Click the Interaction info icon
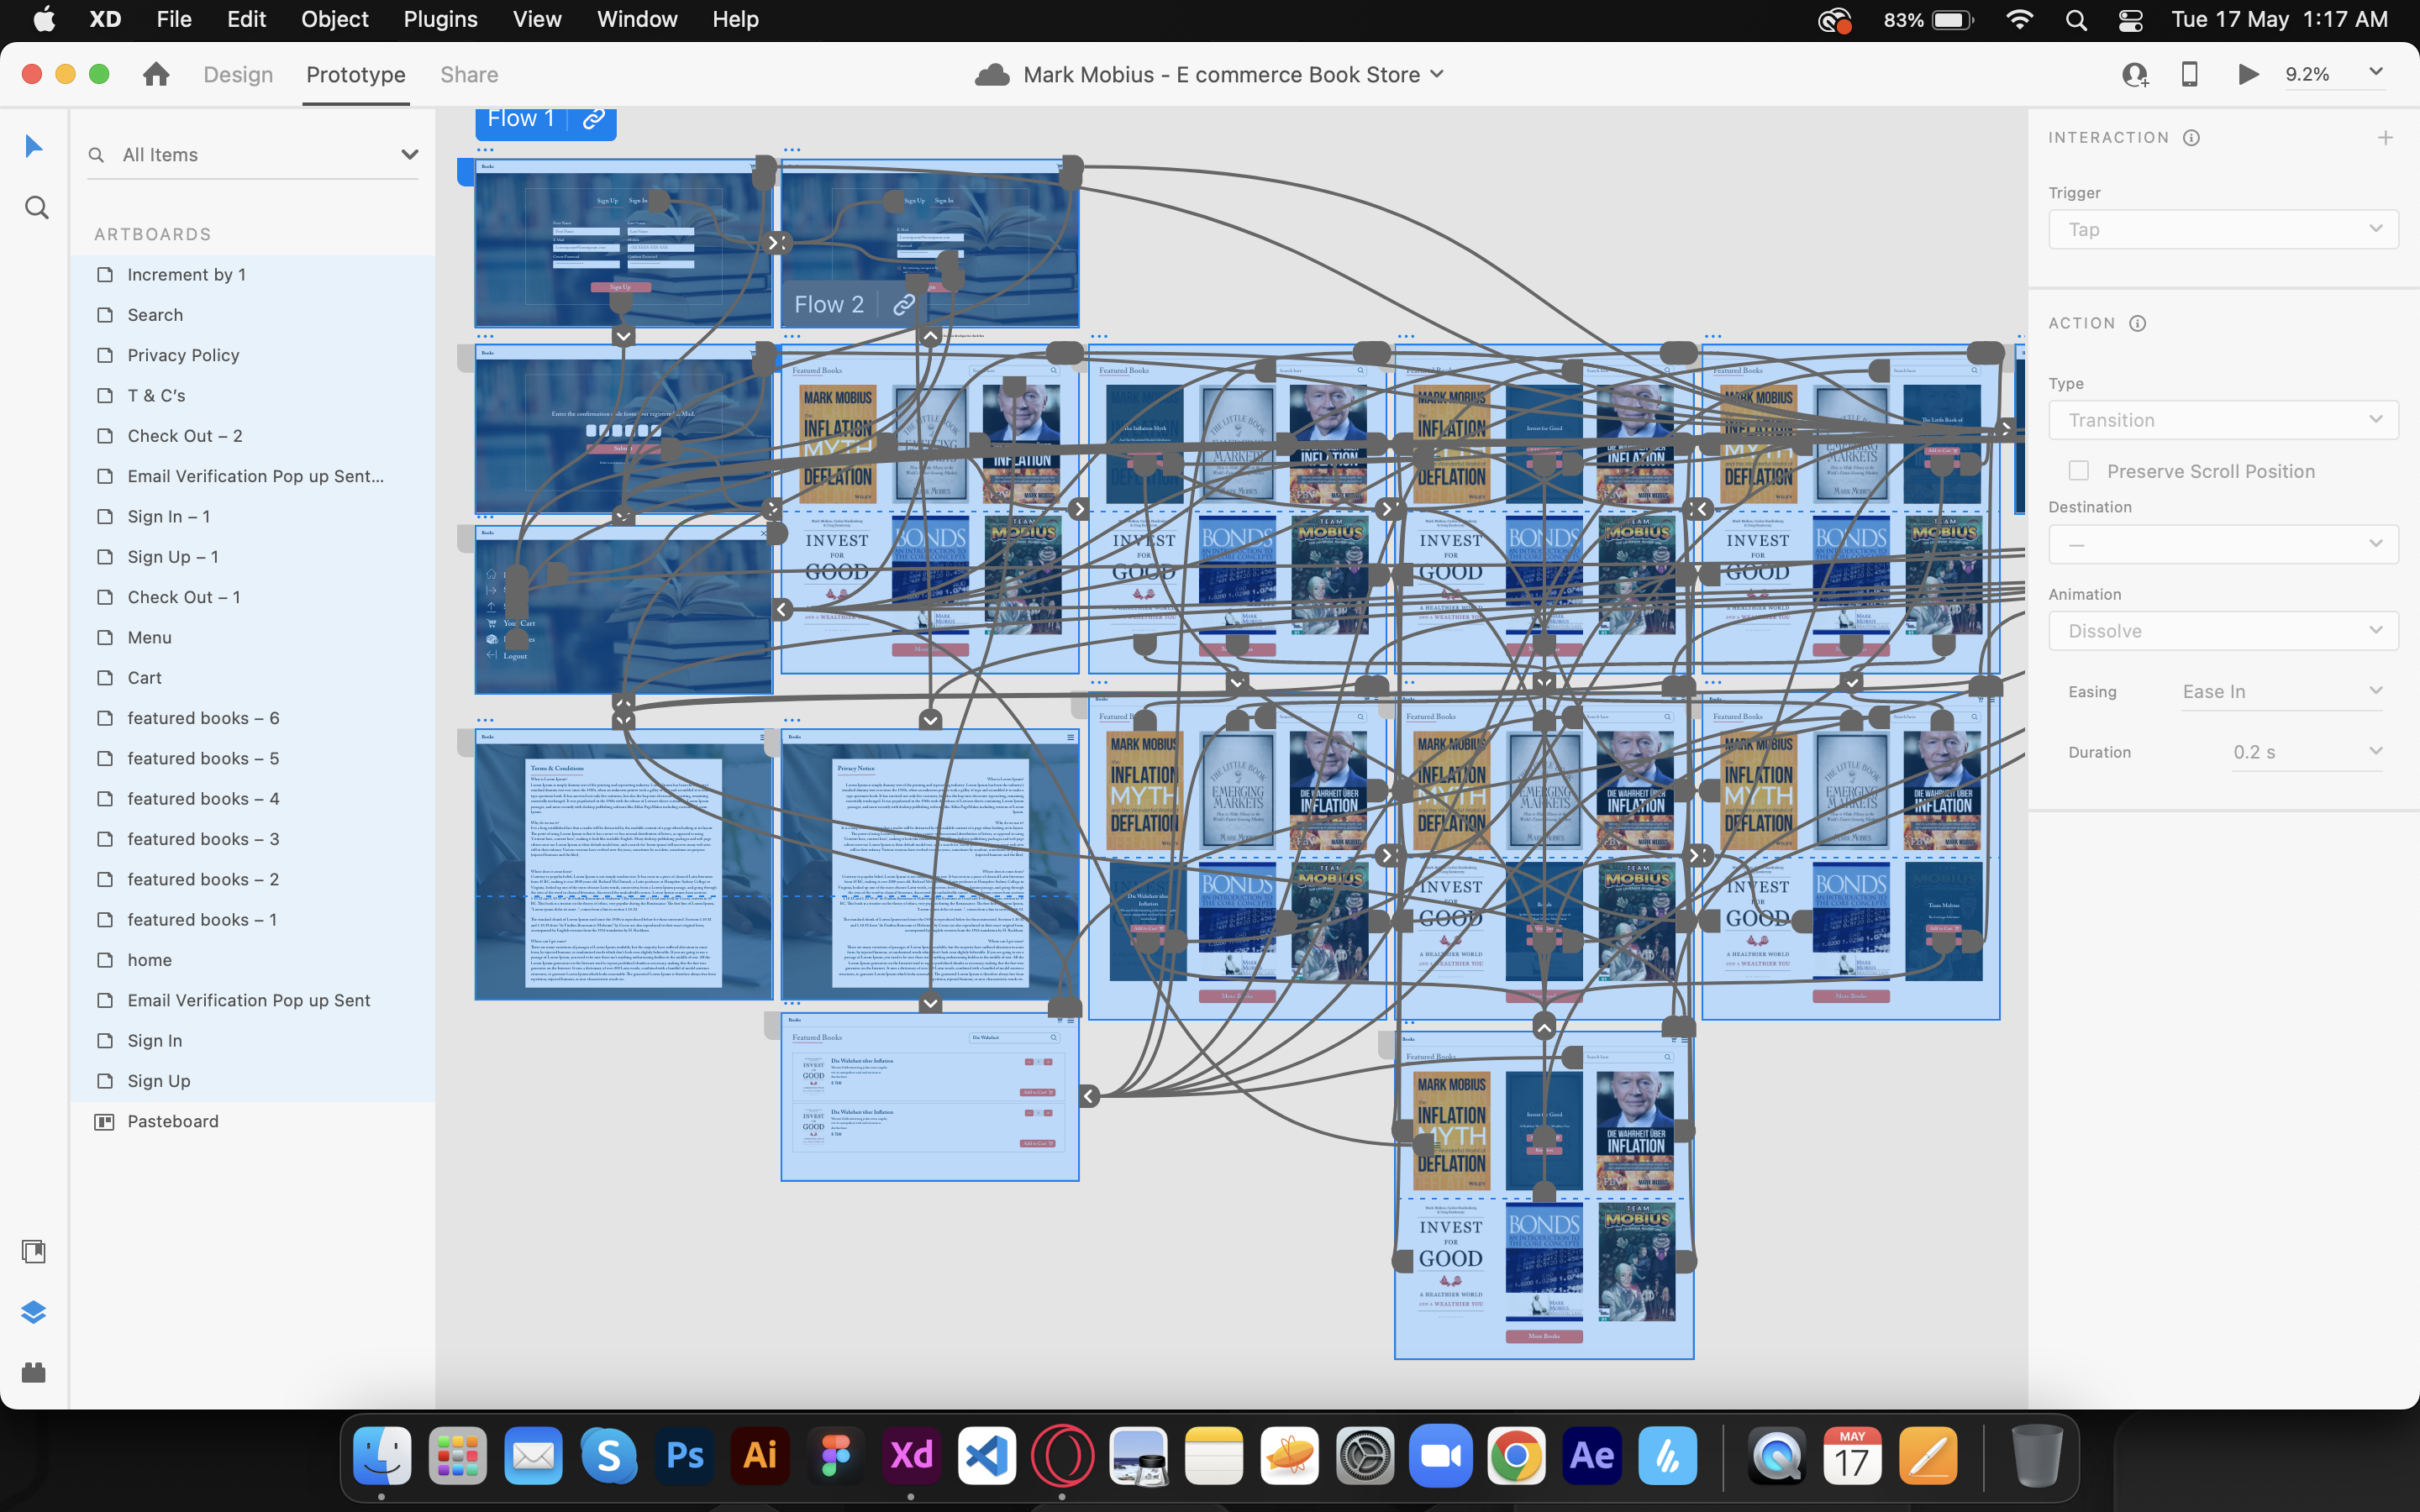Image resolution: width=2420 pixels, height=1512 pixels. pos(2191,138)
